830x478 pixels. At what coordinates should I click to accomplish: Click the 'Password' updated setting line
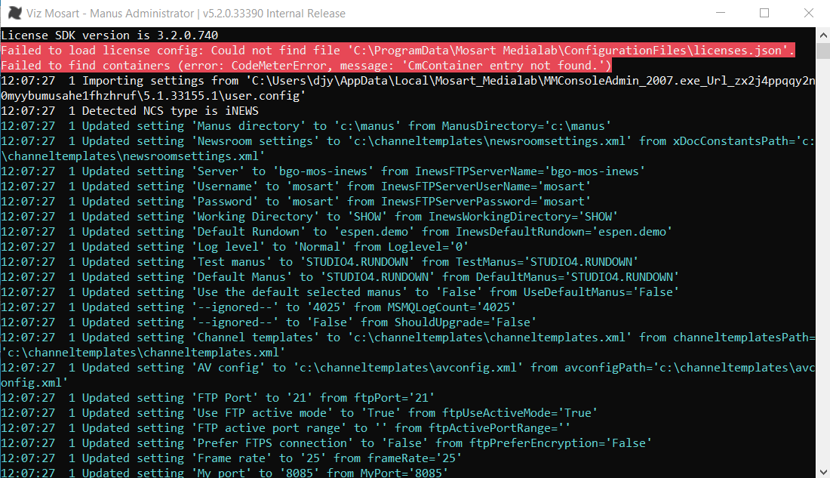pyautogui.click(x=295, y=202)
